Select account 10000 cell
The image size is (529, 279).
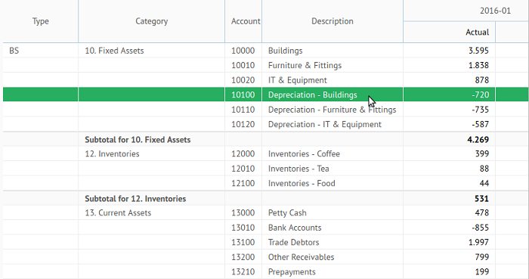pos(243,51)
